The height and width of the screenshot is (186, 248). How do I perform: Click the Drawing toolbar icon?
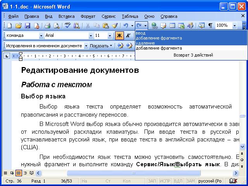coord(190,26)
